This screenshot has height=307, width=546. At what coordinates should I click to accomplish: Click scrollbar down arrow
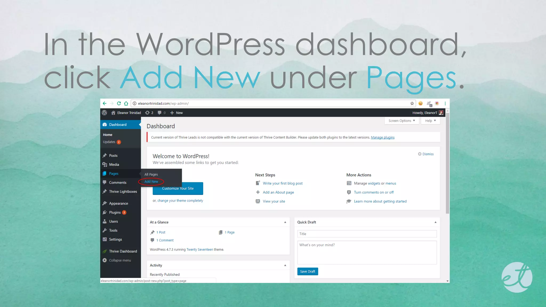(448, 281)
